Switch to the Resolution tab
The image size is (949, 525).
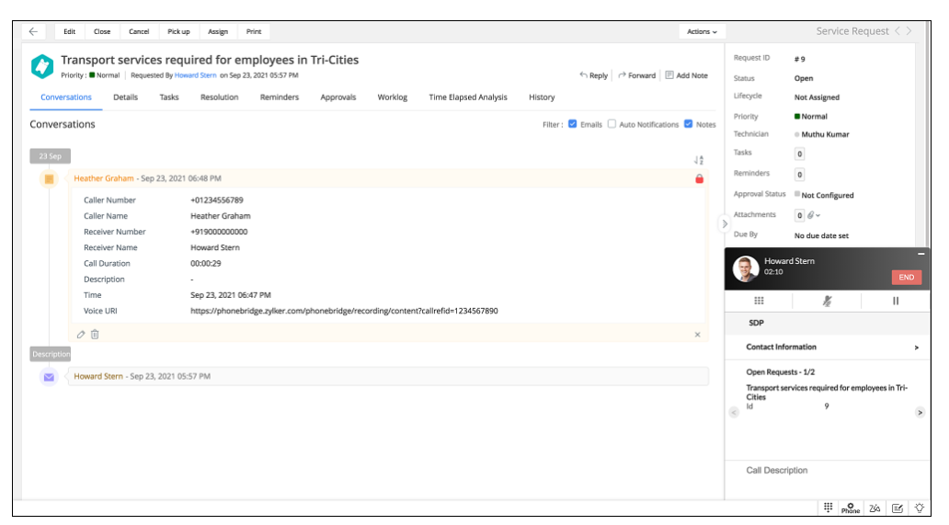click(x=219, y=97)
